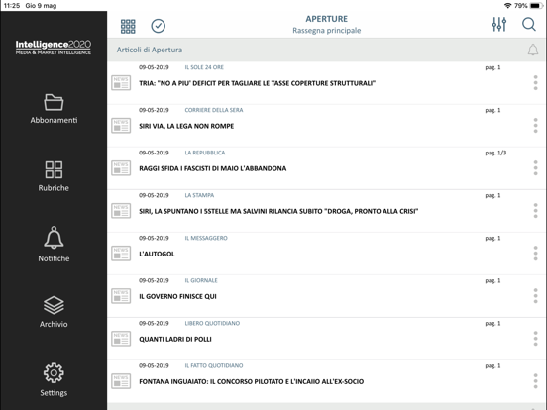Open more options for SIRI VIA article
Screen dimensions: 547x410
pyautogui.click(x=535, y=126)
